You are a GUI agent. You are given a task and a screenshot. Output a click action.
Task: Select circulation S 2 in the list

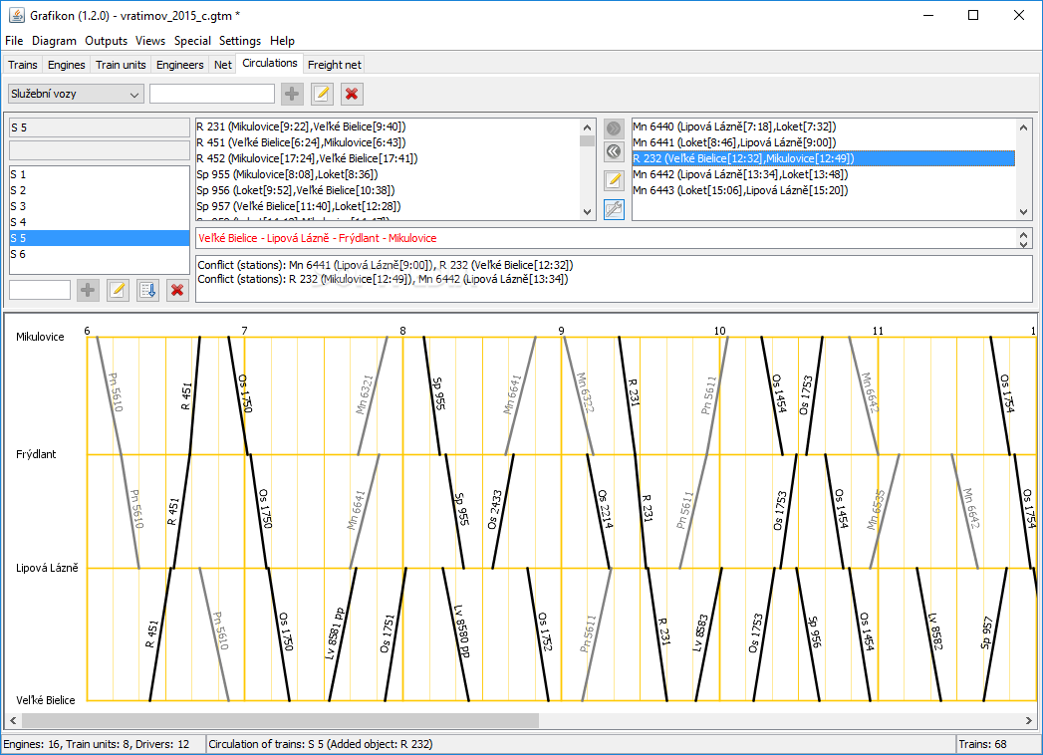(99, 190)
